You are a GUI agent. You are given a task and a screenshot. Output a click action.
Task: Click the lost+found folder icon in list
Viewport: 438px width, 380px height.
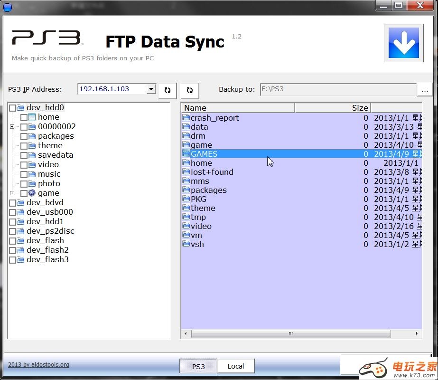pyautogui.click(x=186, y=172)
